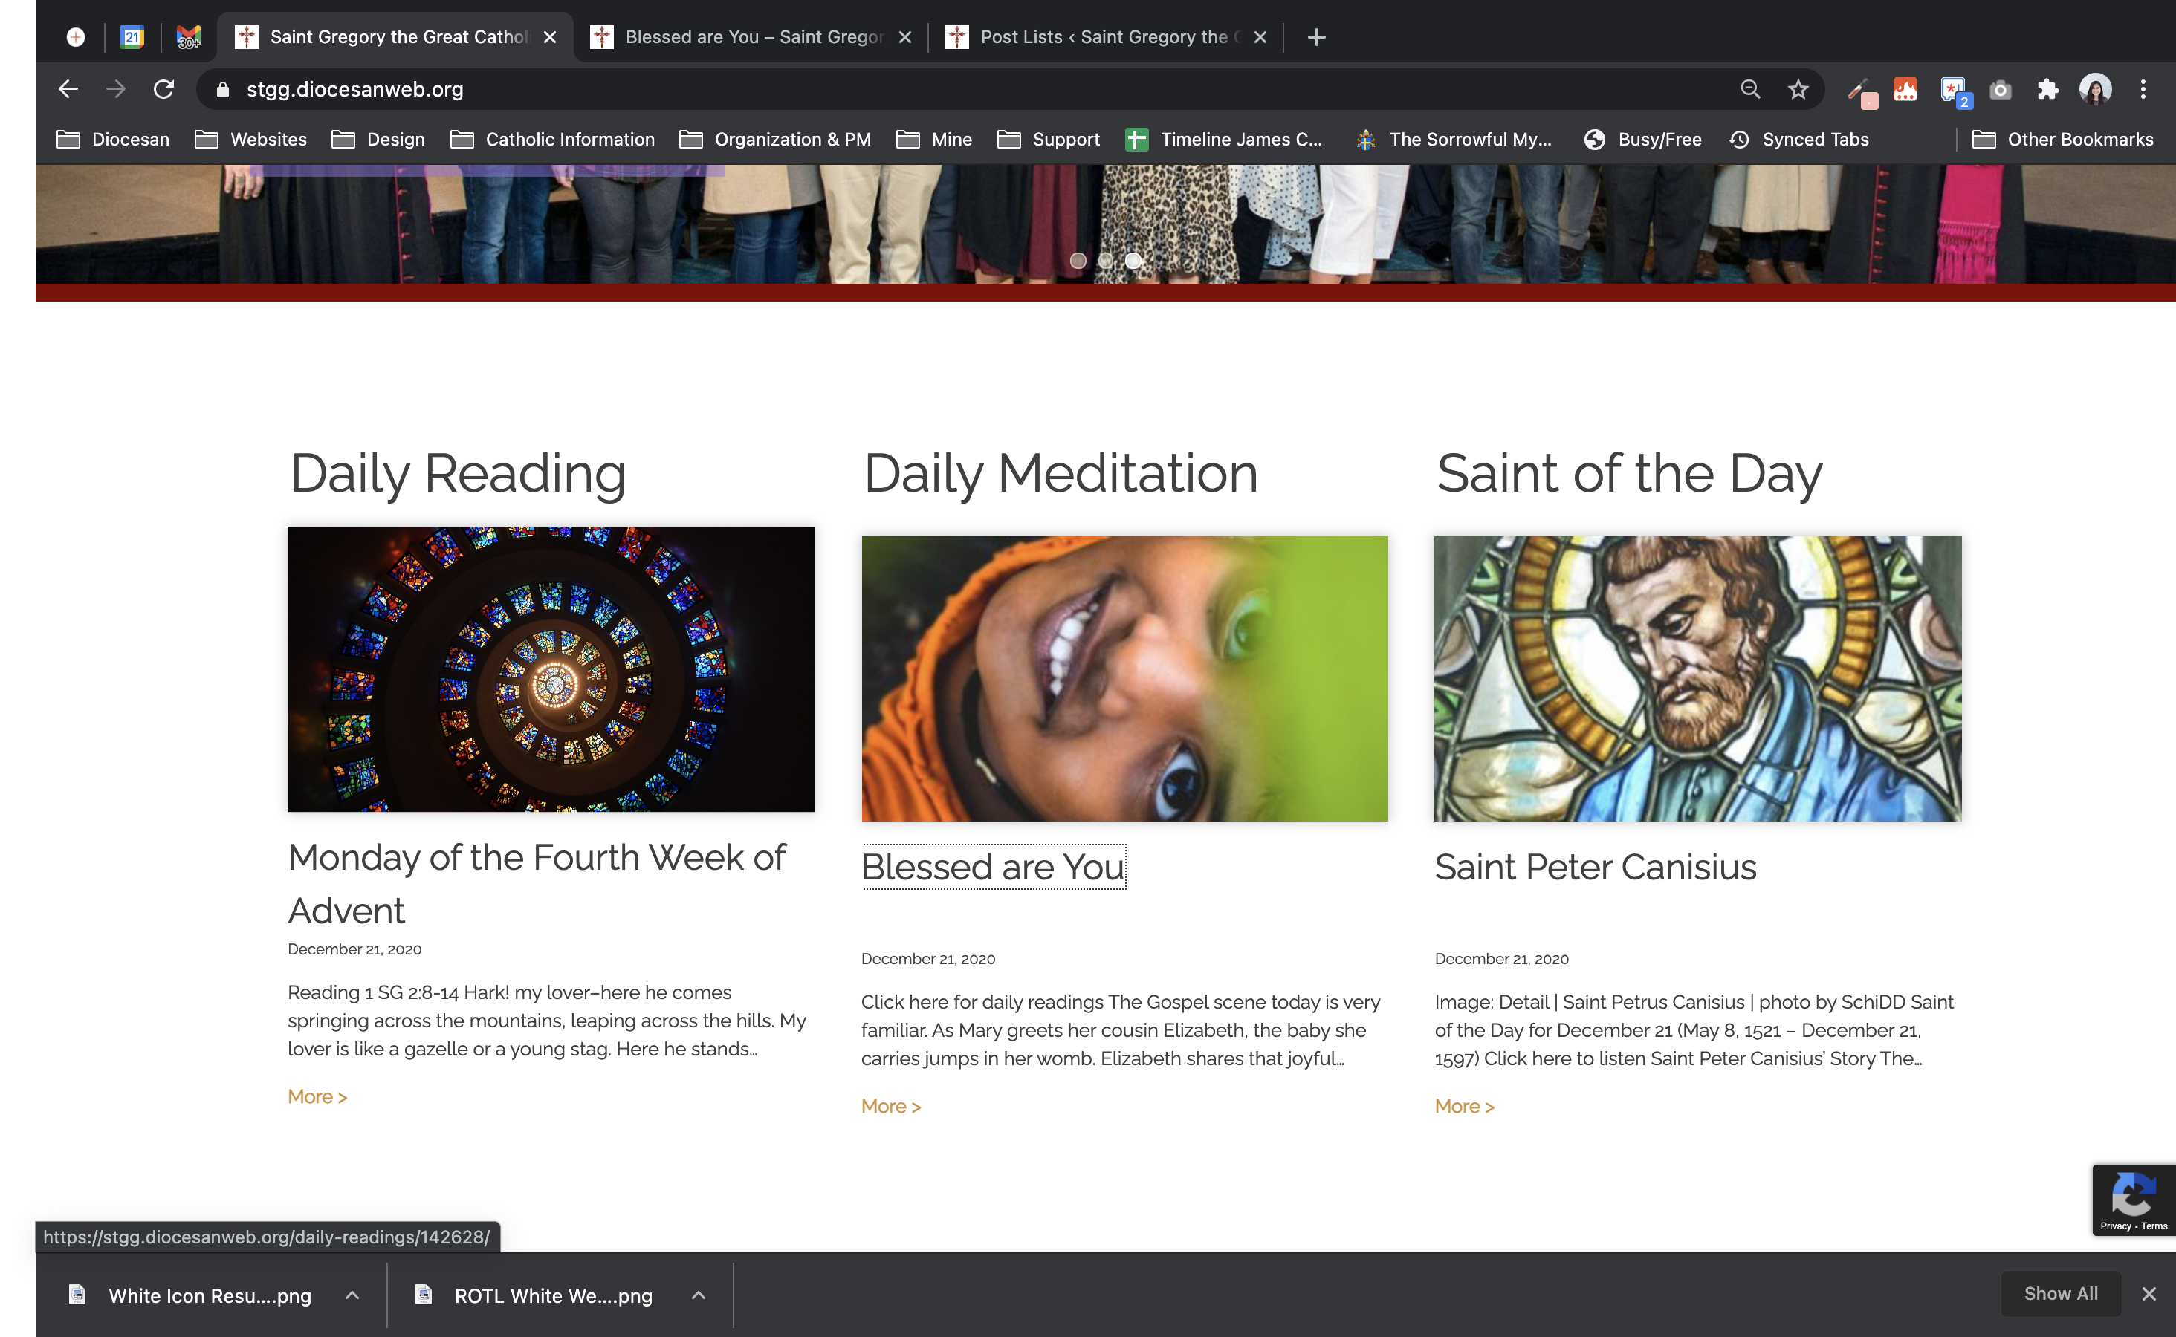The height and width of the screenshot is (1337, 2176).
Task: Click the browser back arrow
Action: click(68, 89)
